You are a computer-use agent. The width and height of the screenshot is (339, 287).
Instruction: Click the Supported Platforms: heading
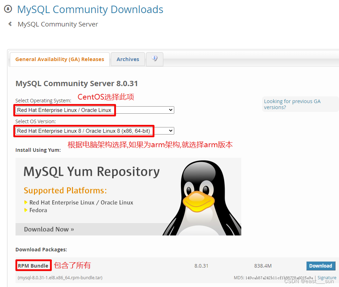click(65, 191)
